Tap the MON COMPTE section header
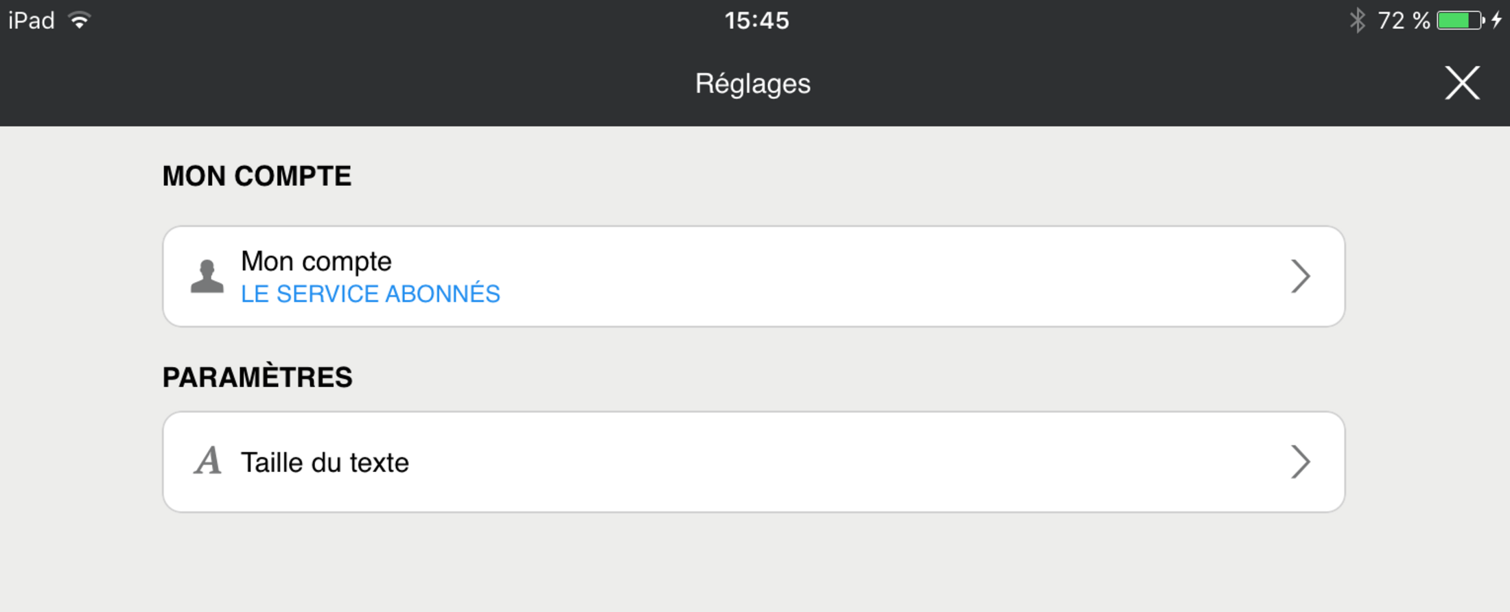 (257, 176)
